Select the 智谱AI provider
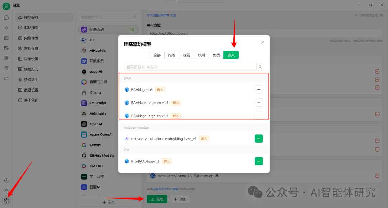This screenshot has width=388, height=208. [108, 187]
